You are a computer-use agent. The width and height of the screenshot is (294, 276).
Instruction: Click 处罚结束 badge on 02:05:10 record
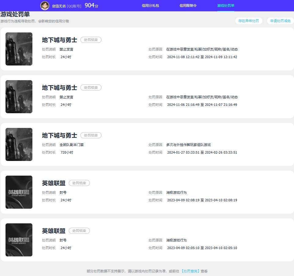pyautogui.click(x=79, y=231)
